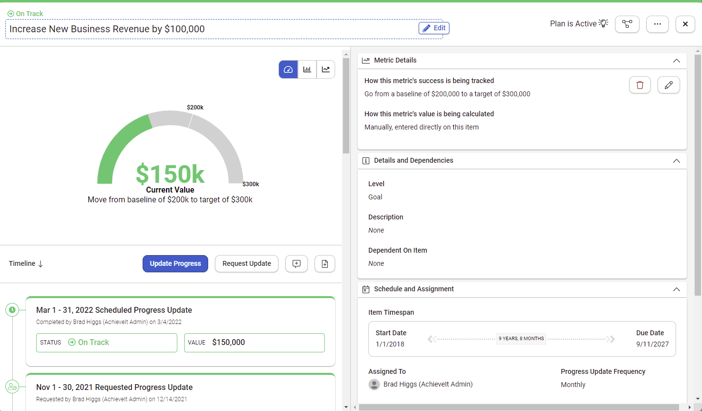The height and width of the screenshot is (411, 702).
Task: Click the Plan is Active label
Action: point(573,23)
